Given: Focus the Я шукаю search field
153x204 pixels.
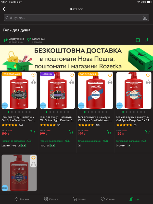Looking at the screenshot, I should (x=76, y=18).
